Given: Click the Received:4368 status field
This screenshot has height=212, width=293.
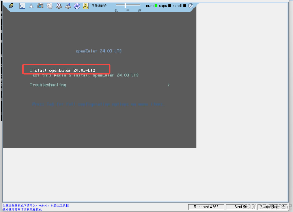Looking at the screenshot, I should click(x=206, y=207).
